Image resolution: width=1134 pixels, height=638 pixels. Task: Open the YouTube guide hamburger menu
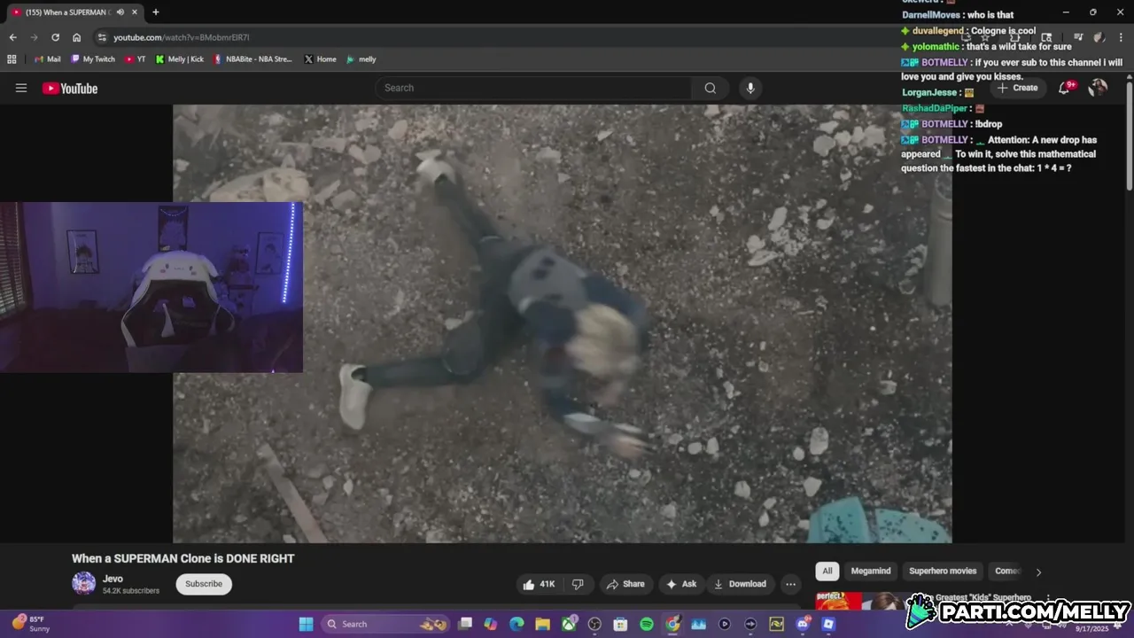(21, 88)
